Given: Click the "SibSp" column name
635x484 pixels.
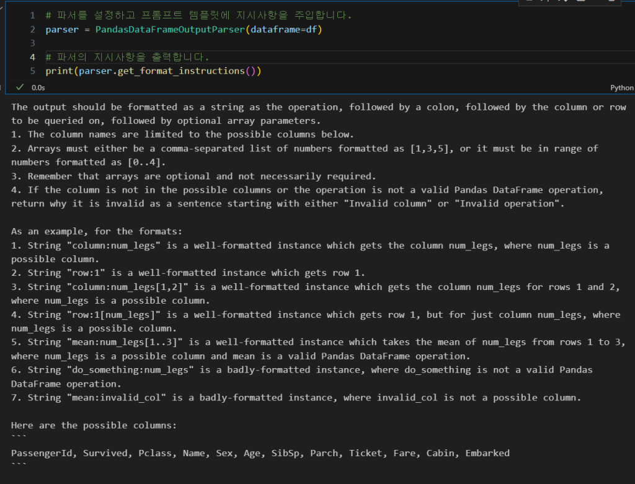Looking at the screenshot, I should point(285,453).
